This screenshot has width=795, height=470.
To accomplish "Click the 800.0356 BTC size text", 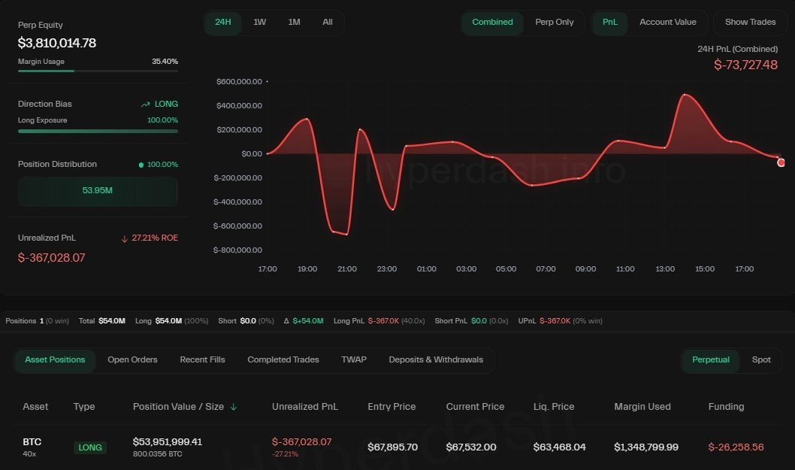I will [157, 453].
